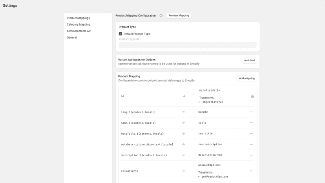
Task: Click the lock icon on the id row
Action: (252, 96)
